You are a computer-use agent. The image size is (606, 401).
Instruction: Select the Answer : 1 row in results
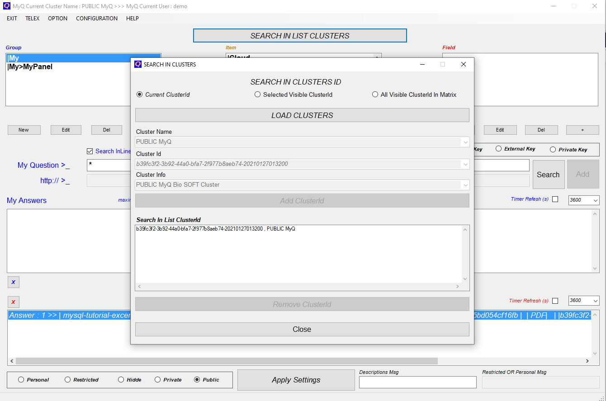pos(298,316)
